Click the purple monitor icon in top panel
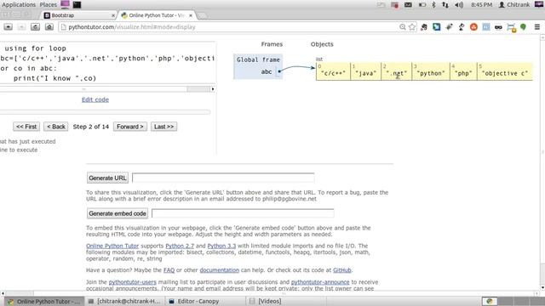 [x=65, y=4]
